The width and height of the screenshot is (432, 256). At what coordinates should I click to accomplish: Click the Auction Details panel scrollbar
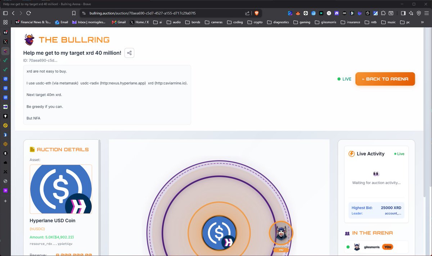pyautogui.click(x=100, y=198)
